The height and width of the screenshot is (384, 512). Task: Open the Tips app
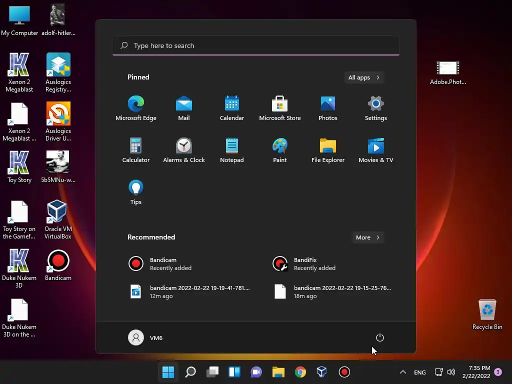click(136, 192)
